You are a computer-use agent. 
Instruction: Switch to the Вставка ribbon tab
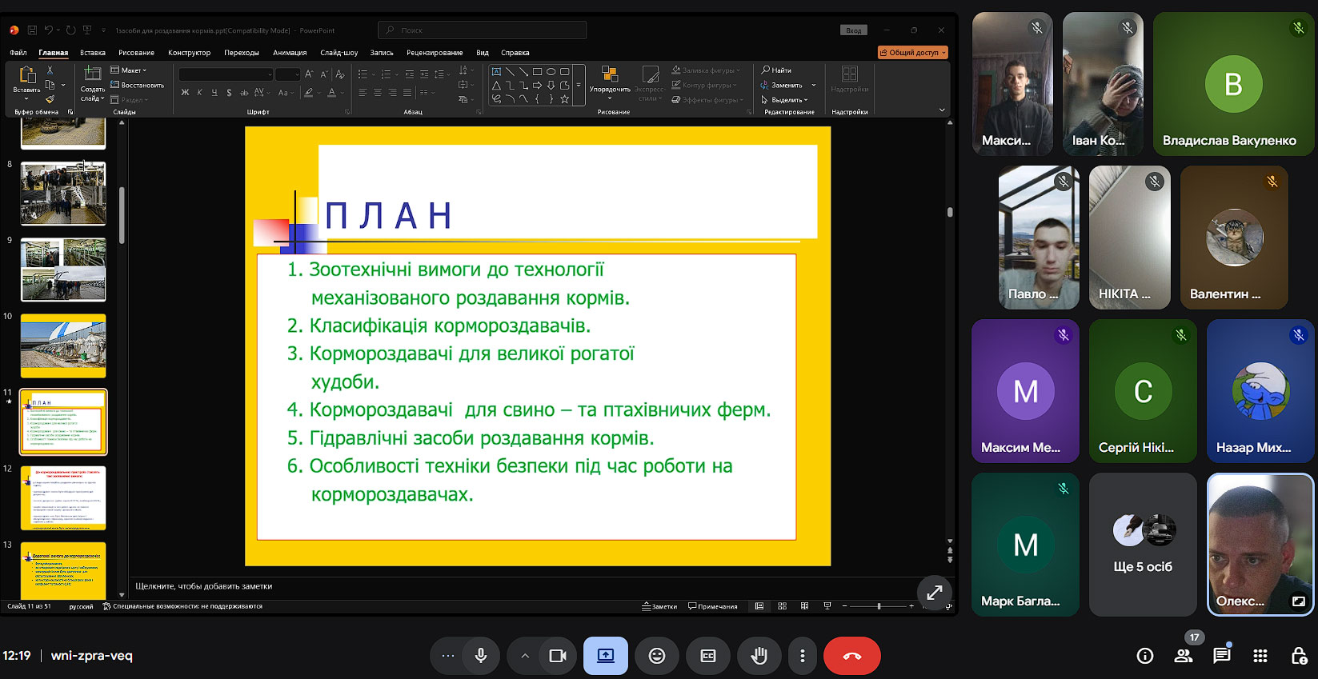[x=93, y=53]
